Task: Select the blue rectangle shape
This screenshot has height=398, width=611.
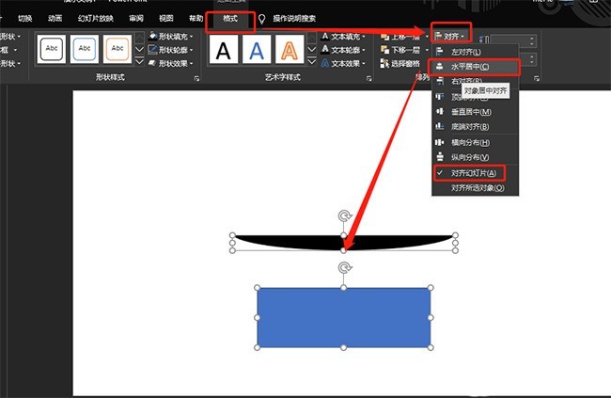Action: tap(344, 318)
